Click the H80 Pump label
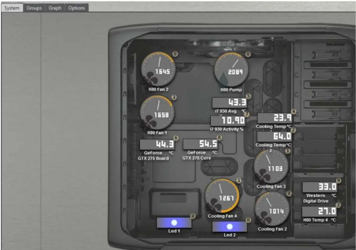Screen dimensions: 356x250 click(231, 90)
